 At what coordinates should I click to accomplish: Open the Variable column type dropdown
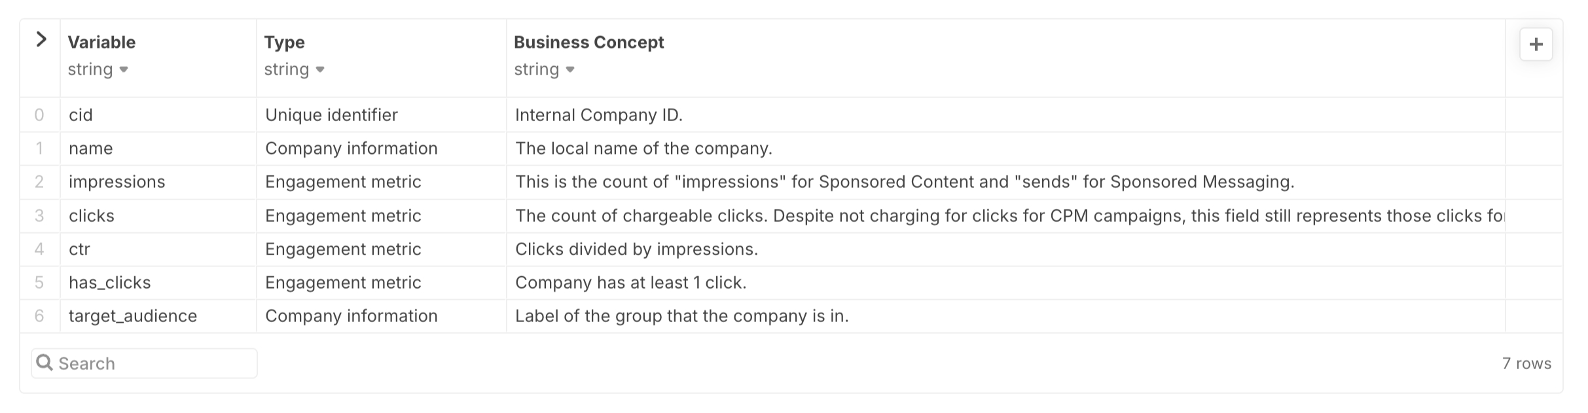click(x=124, y=69)
